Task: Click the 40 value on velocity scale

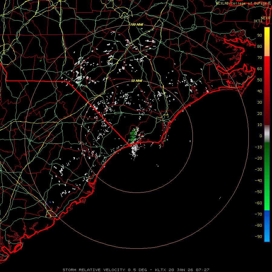Action: (260, 91)
